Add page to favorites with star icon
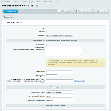111x111 pixels. (37, 6)
